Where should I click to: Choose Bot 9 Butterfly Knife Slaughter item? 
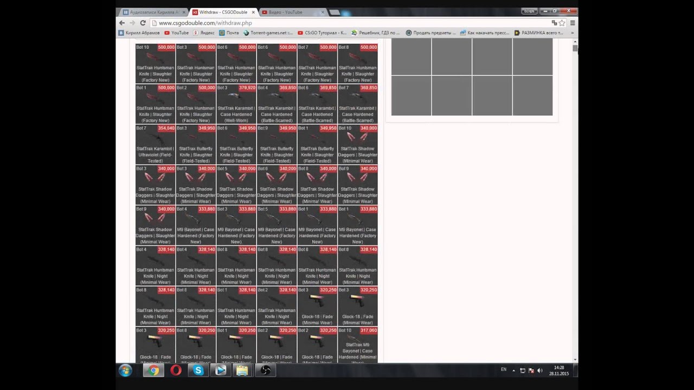click(277, 145)
